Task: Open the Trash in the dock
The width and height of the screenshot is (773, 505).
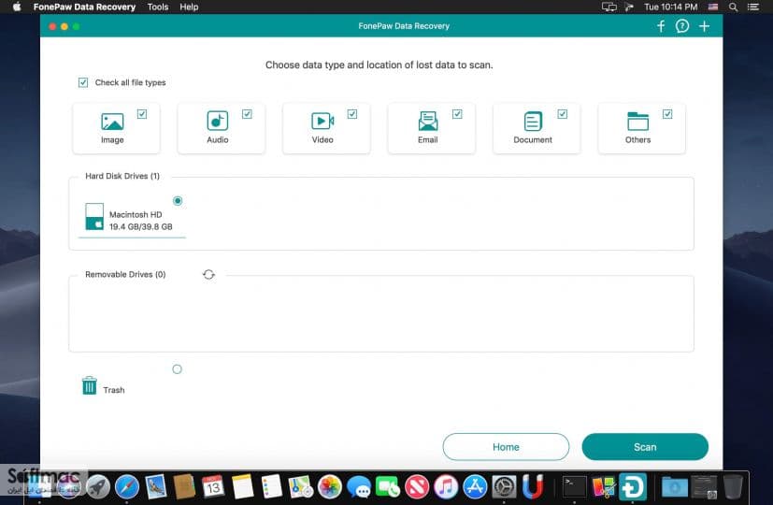Action: click(733, 486)
